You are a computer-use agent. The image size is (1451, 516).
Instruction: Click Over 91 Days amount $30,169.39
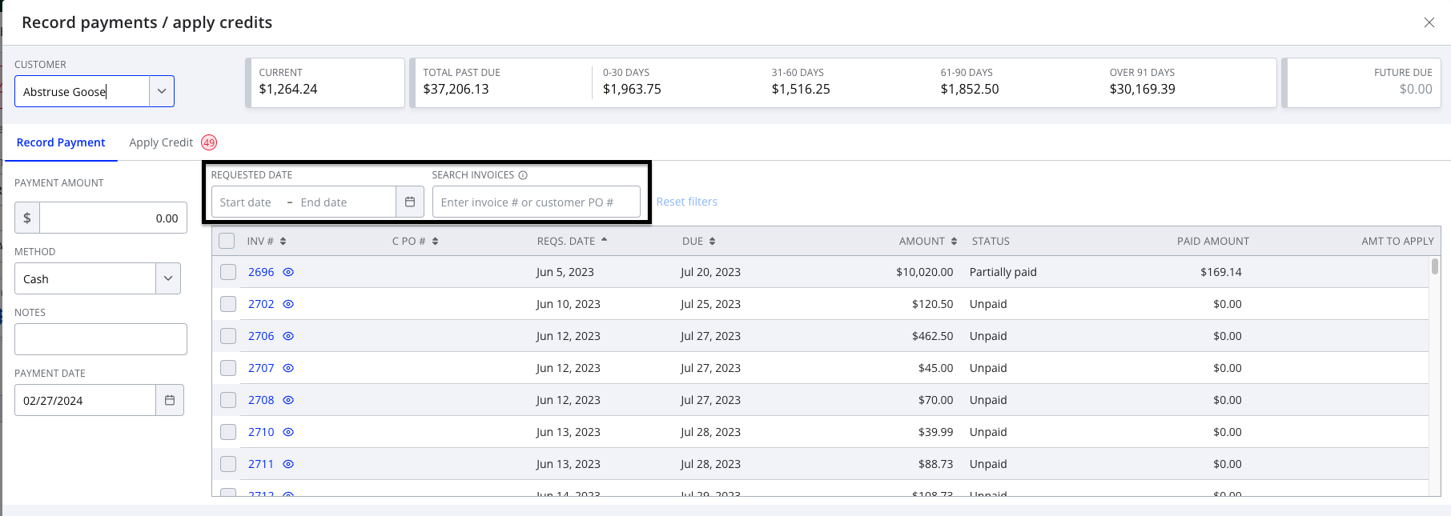tap(1143, 89)
